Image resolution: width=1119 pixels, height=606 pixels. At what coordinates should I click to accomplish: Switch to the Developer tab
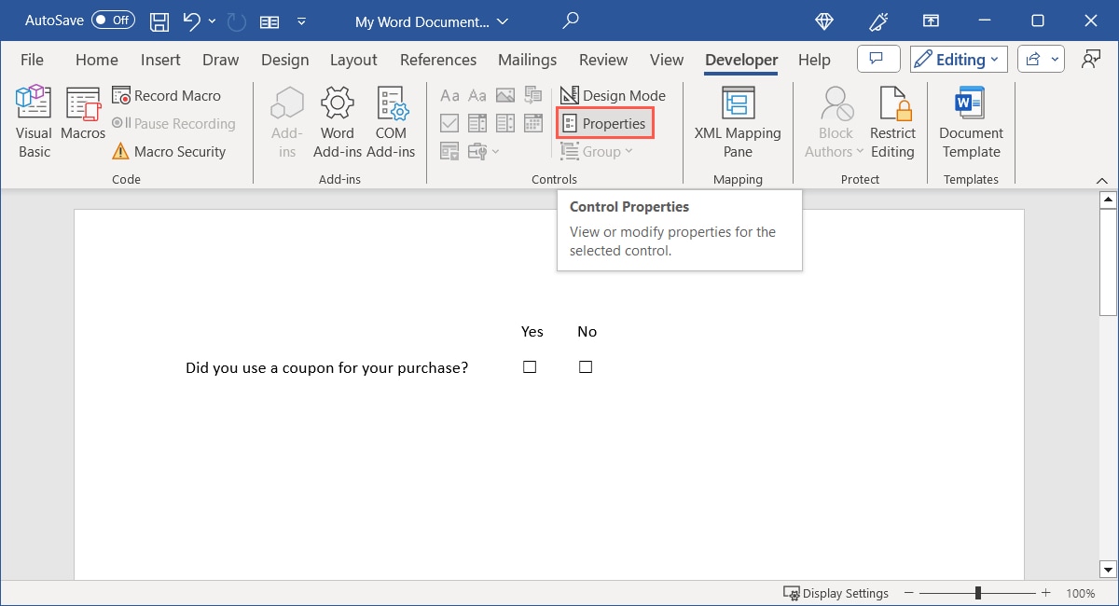point(740,60)
